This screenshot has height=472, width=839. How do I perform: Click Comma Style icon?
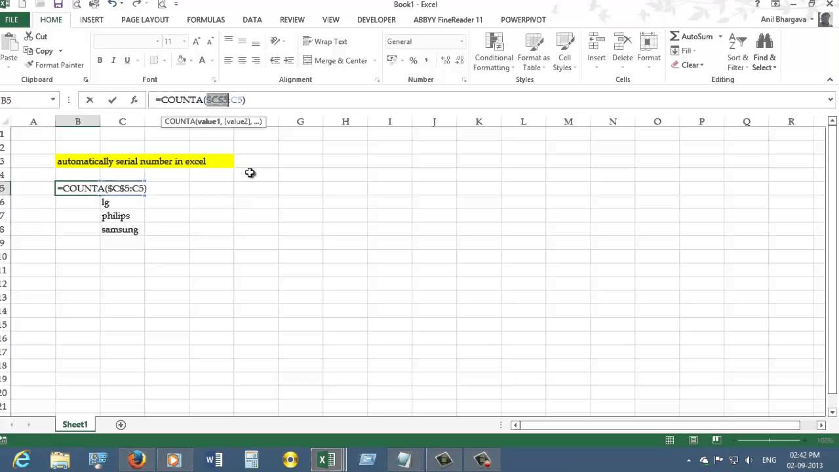pyautogui.click(x=426, y=60)
